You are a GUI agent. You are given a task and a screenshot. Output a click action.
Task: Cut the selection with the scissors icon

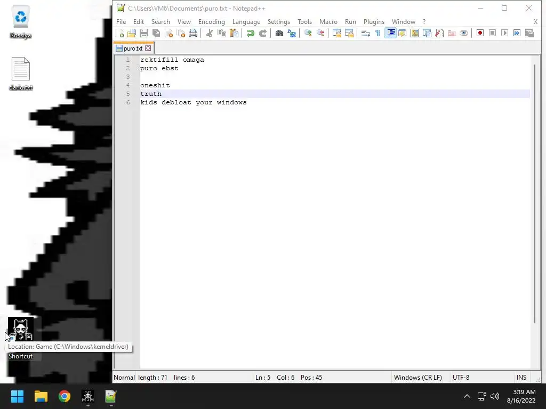(209, 33)
